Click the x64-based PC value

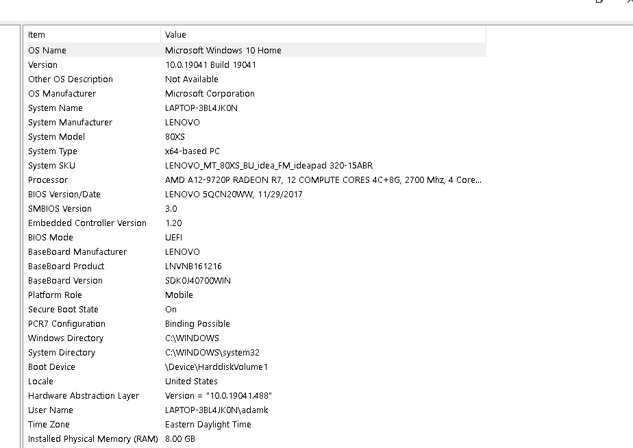tap(193, 151)
